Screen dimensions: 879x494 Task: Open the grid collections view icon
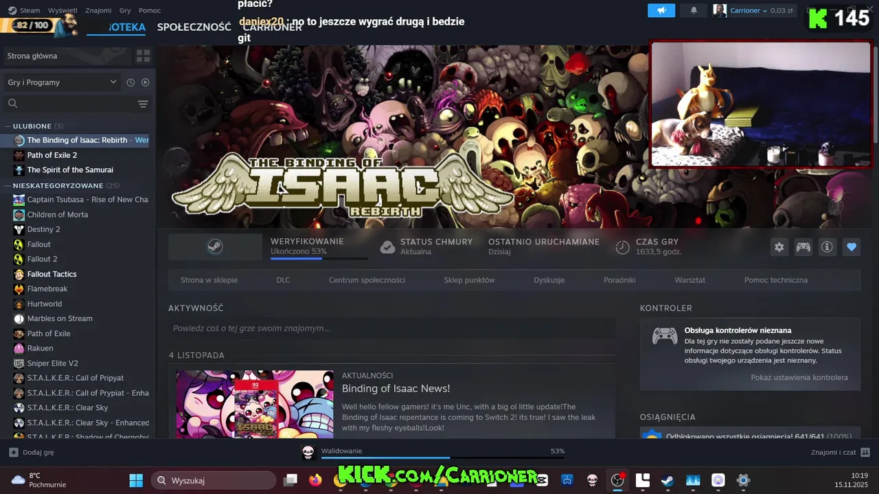[x=143, y=56]
